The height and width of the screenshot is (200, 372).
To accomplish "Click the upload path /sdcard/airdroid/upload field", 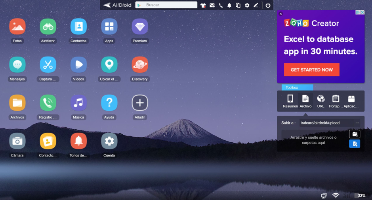I will pos(326,123).
